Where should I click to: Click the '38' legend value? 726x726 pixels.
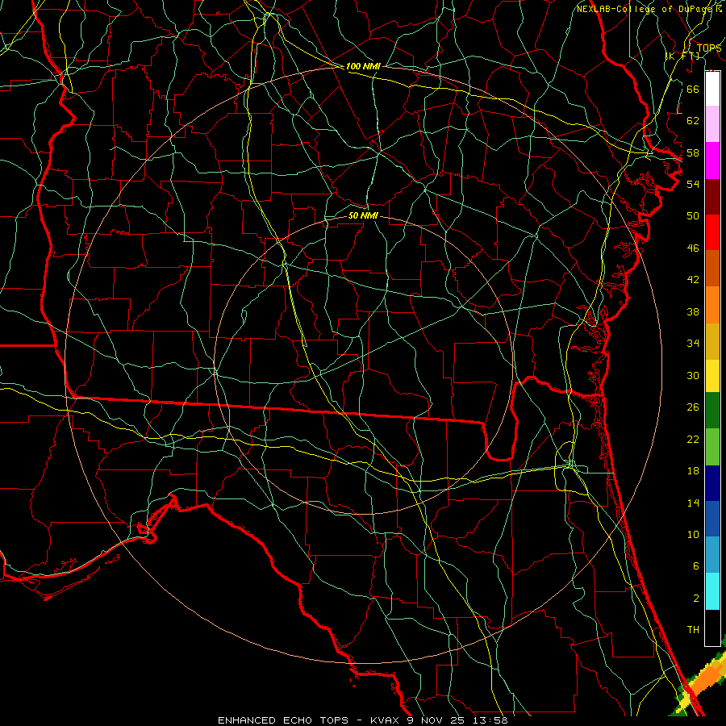pos(693,311)
